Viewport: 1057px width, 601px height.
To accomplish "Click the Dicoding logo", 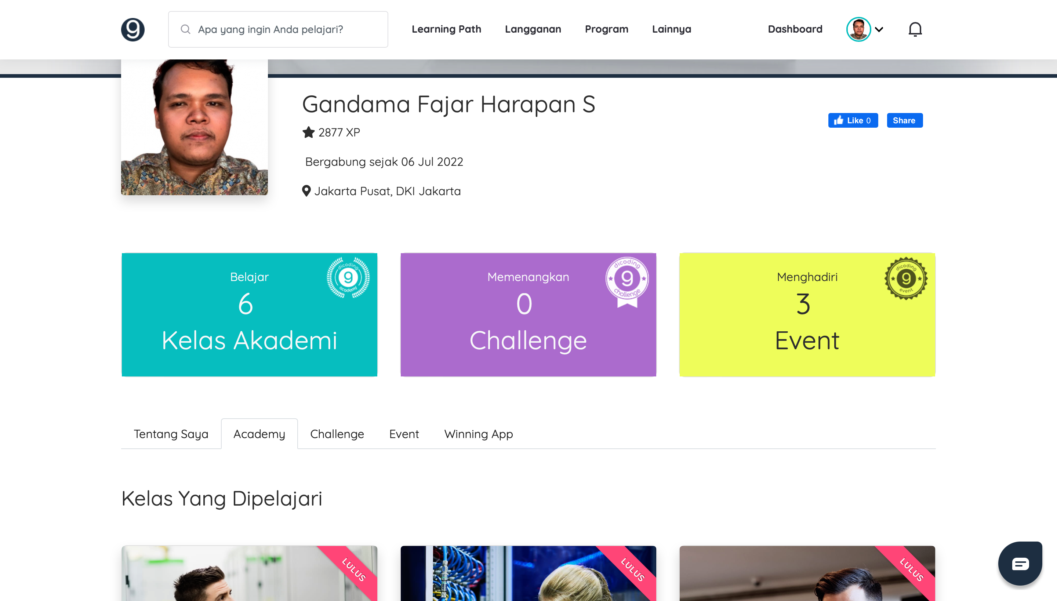I will click(x=133, y=29).
